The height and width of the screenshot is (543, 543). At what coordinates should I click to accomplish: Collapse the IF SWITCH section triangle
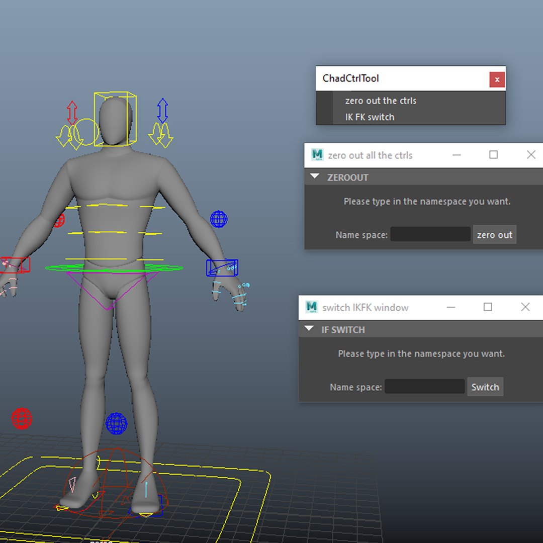[x=309, y=328]
